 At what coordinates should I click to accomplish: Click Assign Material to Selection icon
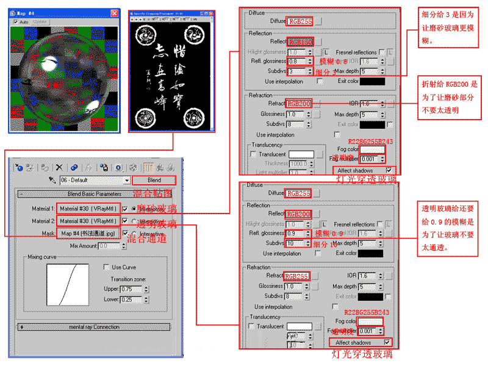(45, 168)
